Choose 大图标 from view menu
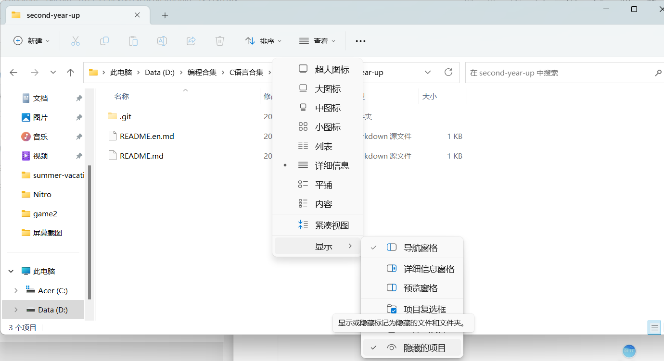 318,88
